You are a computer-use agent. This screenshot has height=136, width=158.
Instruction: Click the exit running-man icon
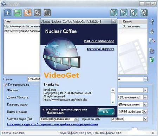tap(144, 13)
